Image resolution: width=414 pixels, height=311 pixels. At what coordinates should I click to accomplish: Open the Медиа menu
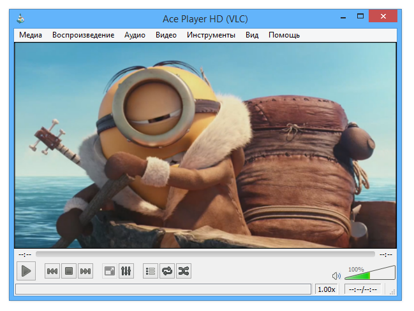click(x=31, y=35)
